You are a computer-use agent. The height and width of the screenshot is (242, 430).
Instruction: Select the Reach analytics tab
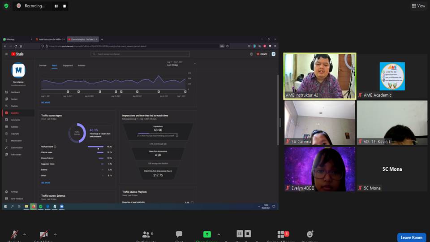click(x=54, y=65)
